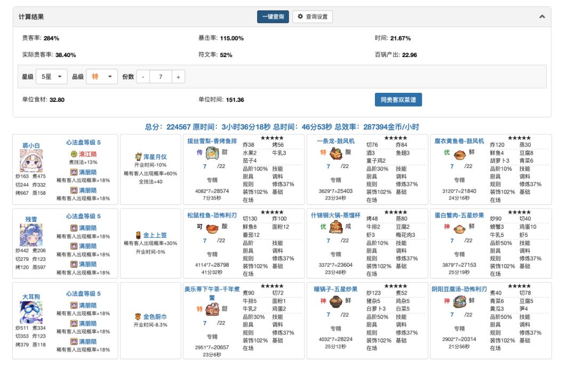This screenshot has height=375, width=576.
Task: Click 暖锅子 dish icon
Action: [x=336, y=301]
